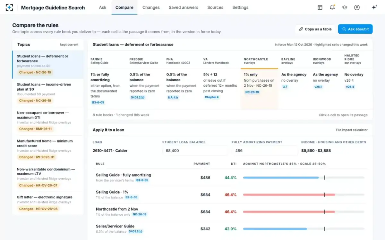The width and height of the screenshot is (385, 240).
Task: Click the "Changed · HR-OV-26-07" badge
Action: coord(38,185)
